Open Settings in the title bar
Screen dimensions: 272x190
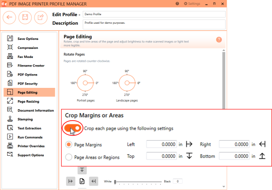pos(192,4)
